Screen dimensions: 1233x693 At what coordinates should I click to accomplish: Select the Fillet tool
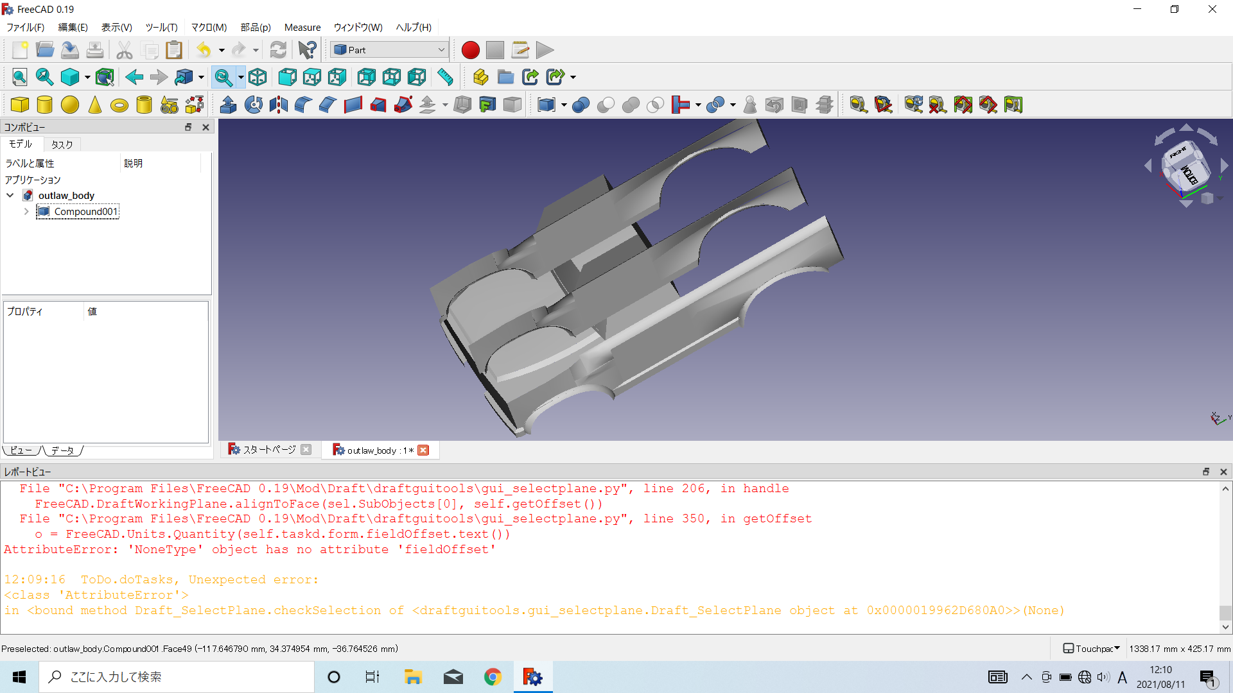pyautogui.click(x=303, y=105)
